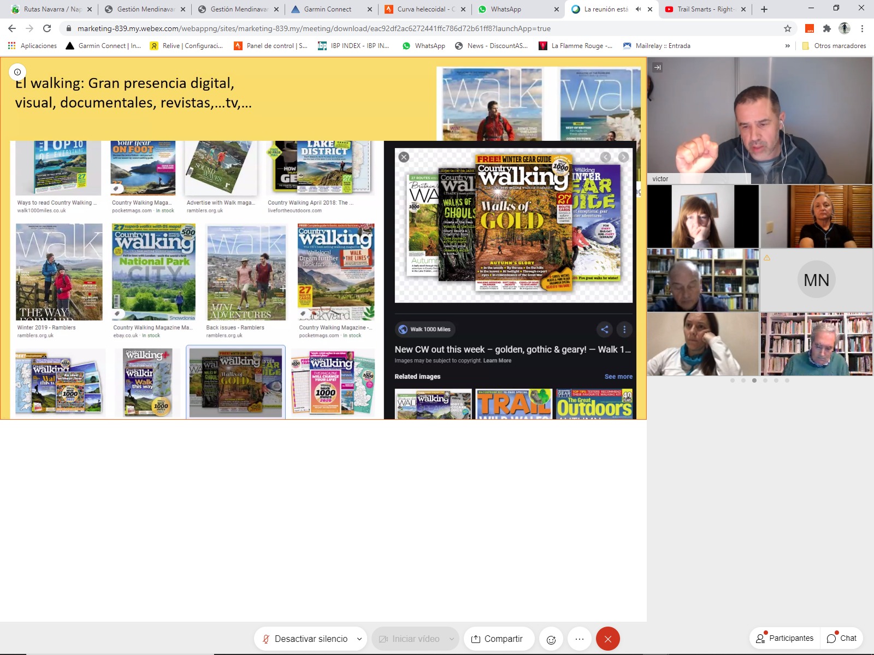Collapse the participant video panel
This screenshot has width=874, height=655.
tap(658, 68)
